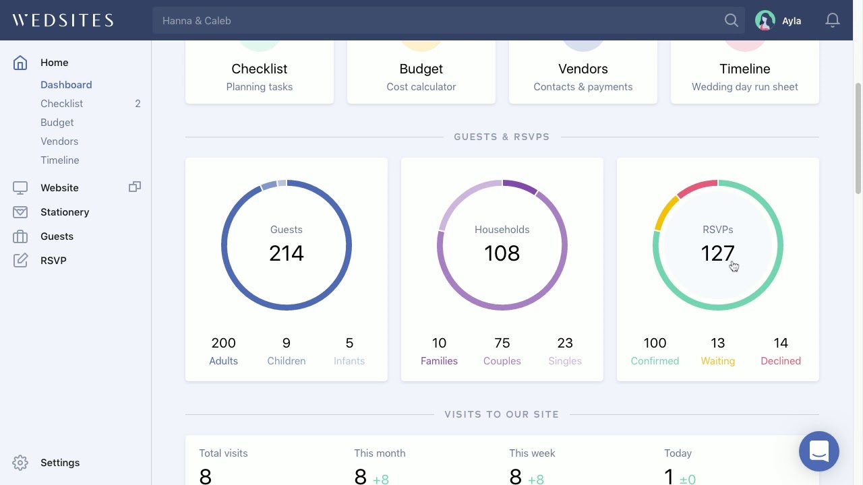Click the 10 Families stat

point(440,351)
